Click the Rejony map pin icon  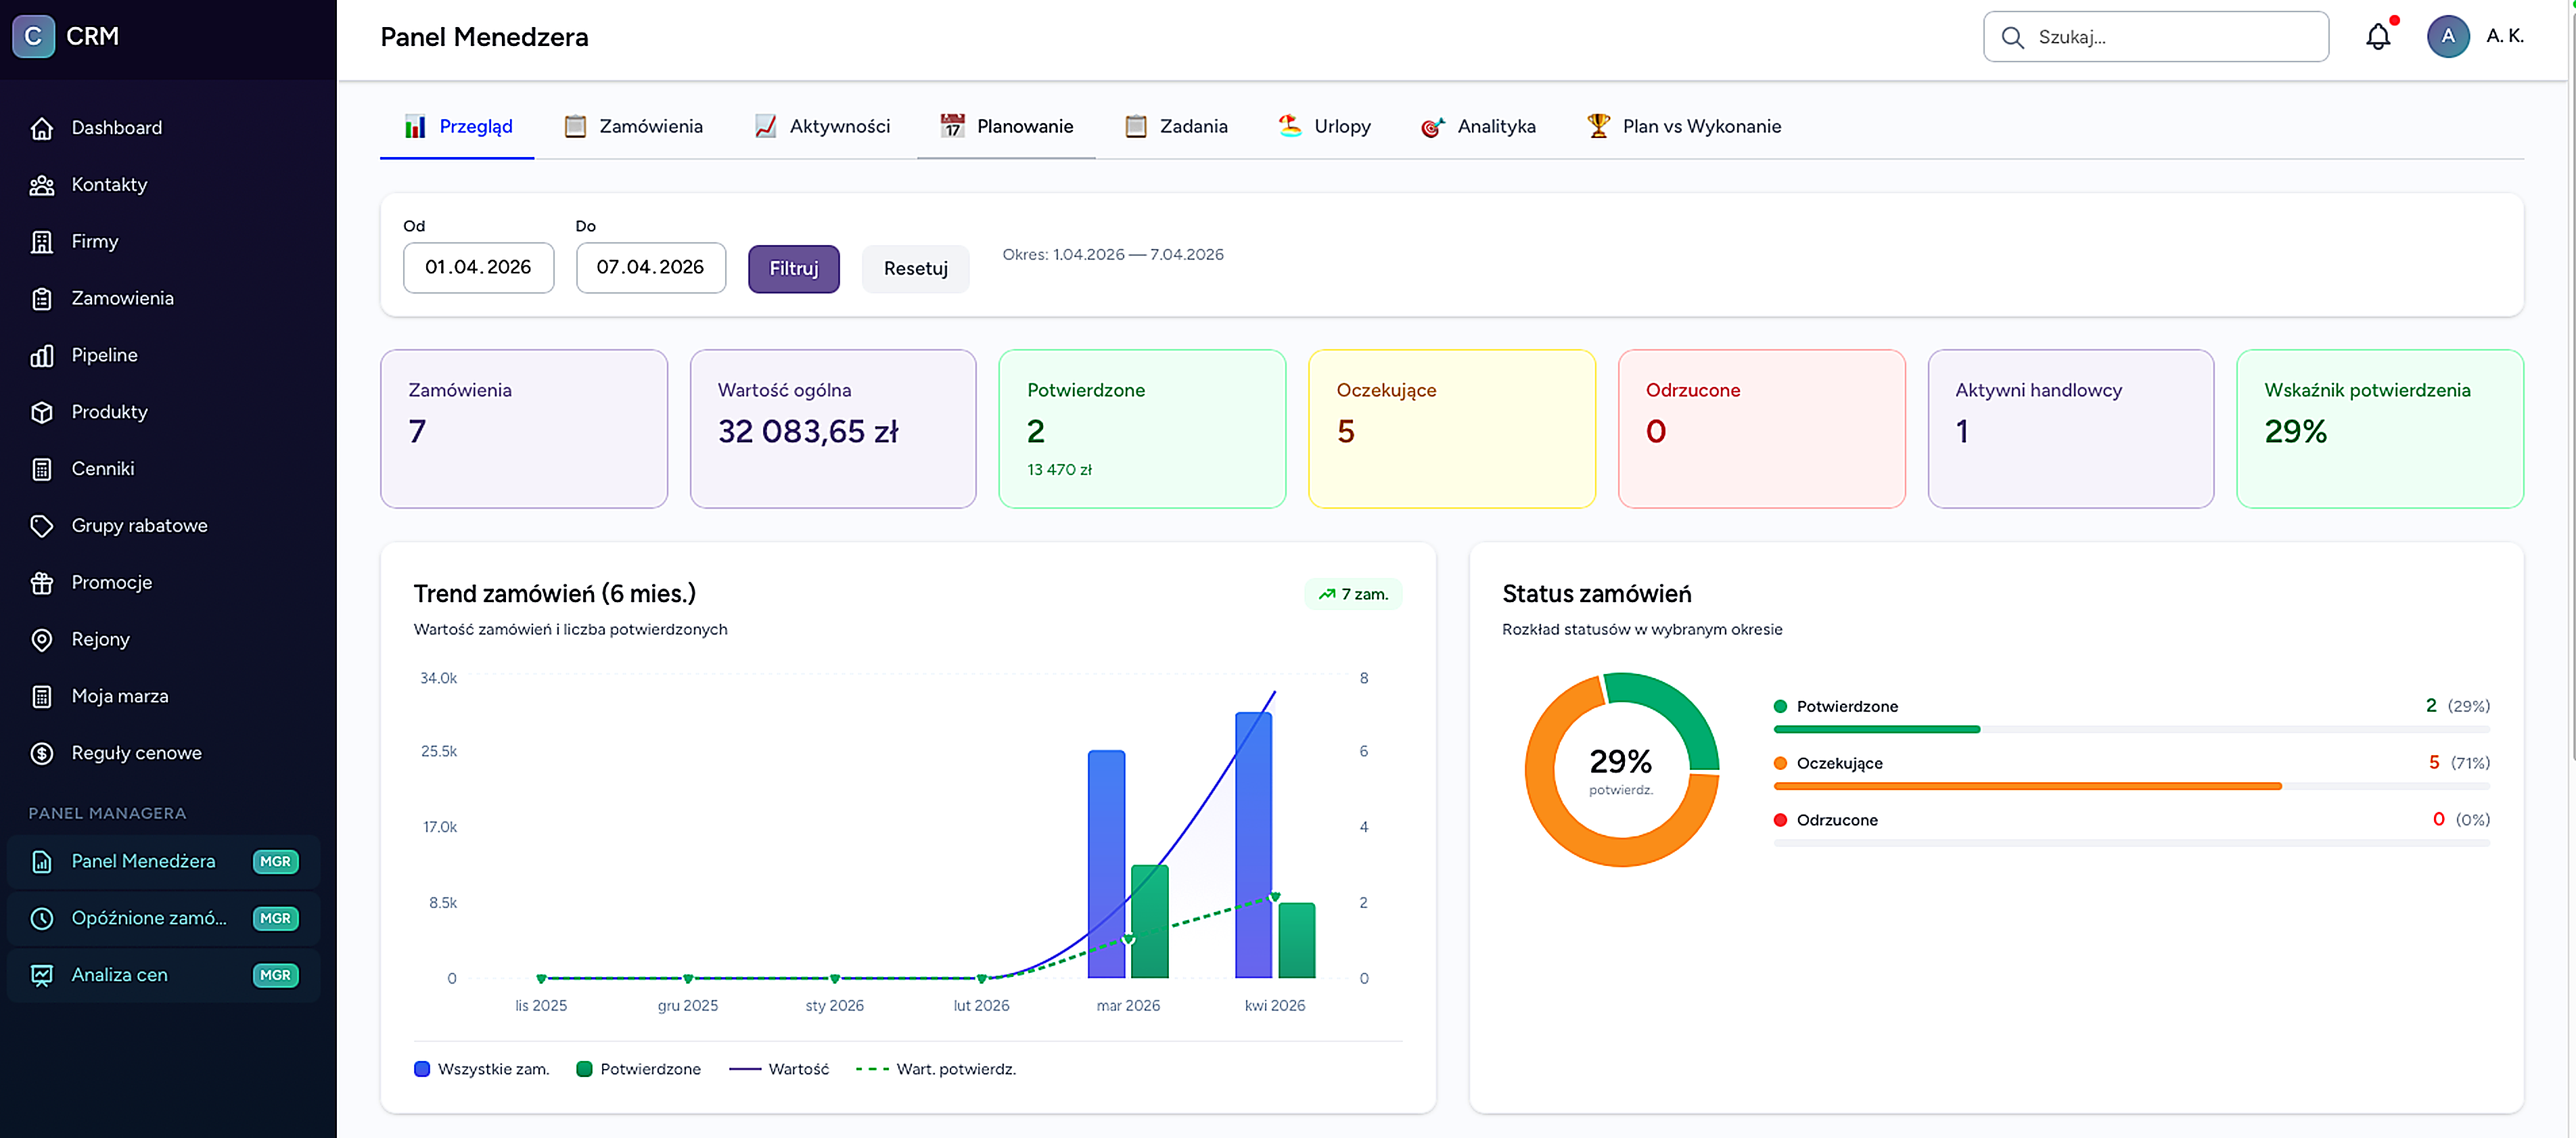pyautogui.click(x=42, y=640)
